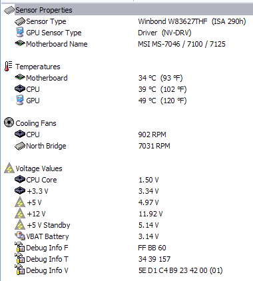Select the CPU temperature row
Viewport: 253px width, 281px height.
pos(126,89)
